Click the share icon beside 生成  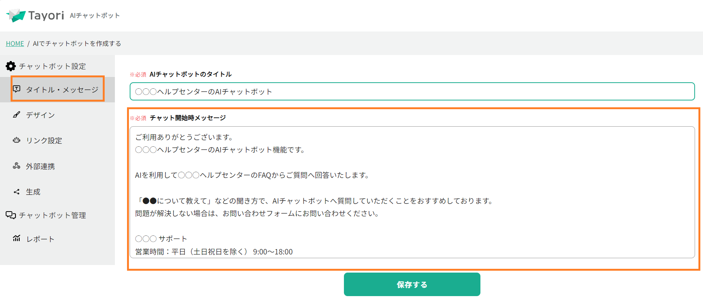tap(16, 191)
